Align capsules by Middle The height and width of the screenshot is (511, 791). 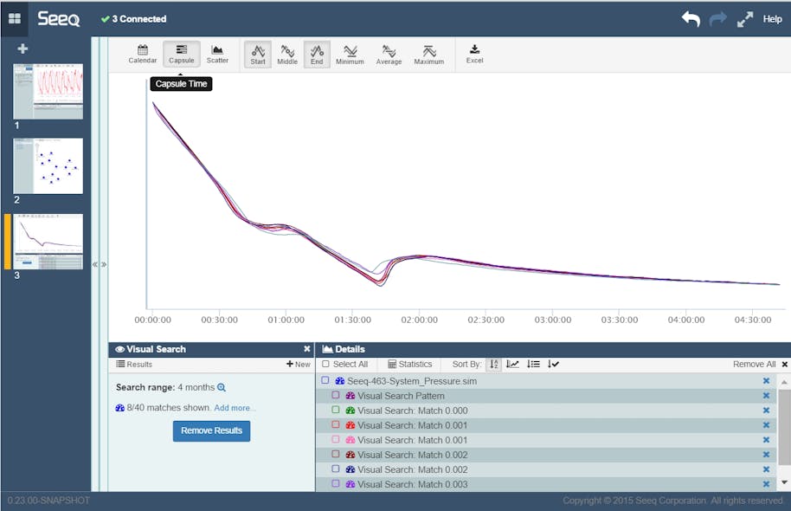(286, 54)
